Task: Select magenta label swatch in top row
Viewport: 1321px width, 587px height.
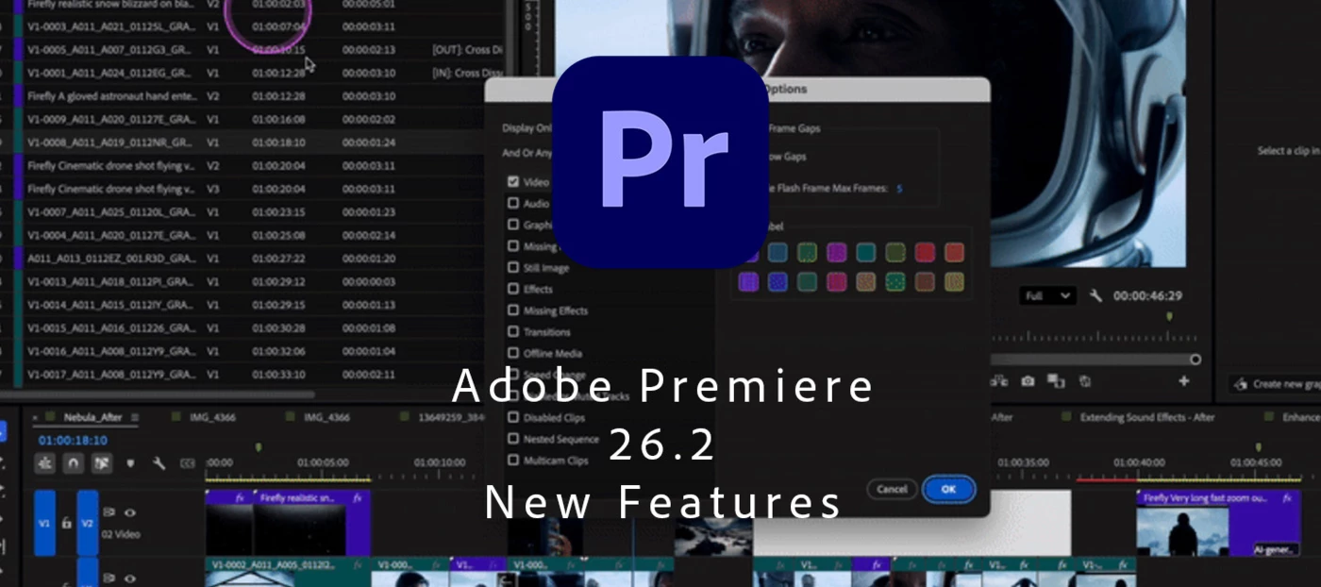Action: [836, 252]
